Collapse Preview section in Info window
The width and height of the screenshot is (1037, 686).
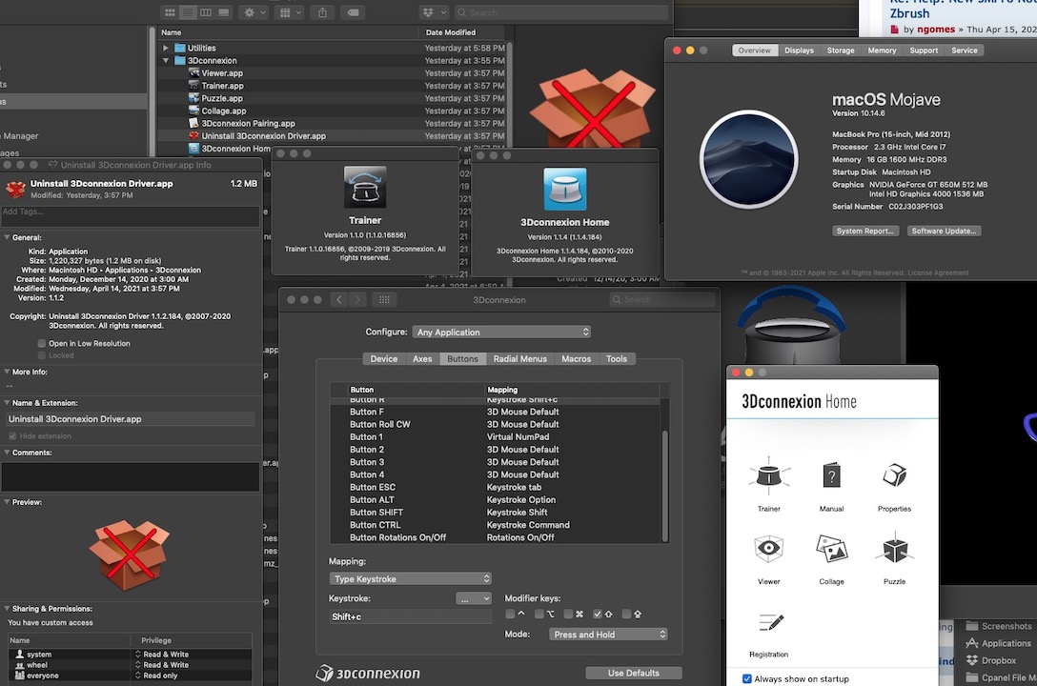tap(7, 502)
